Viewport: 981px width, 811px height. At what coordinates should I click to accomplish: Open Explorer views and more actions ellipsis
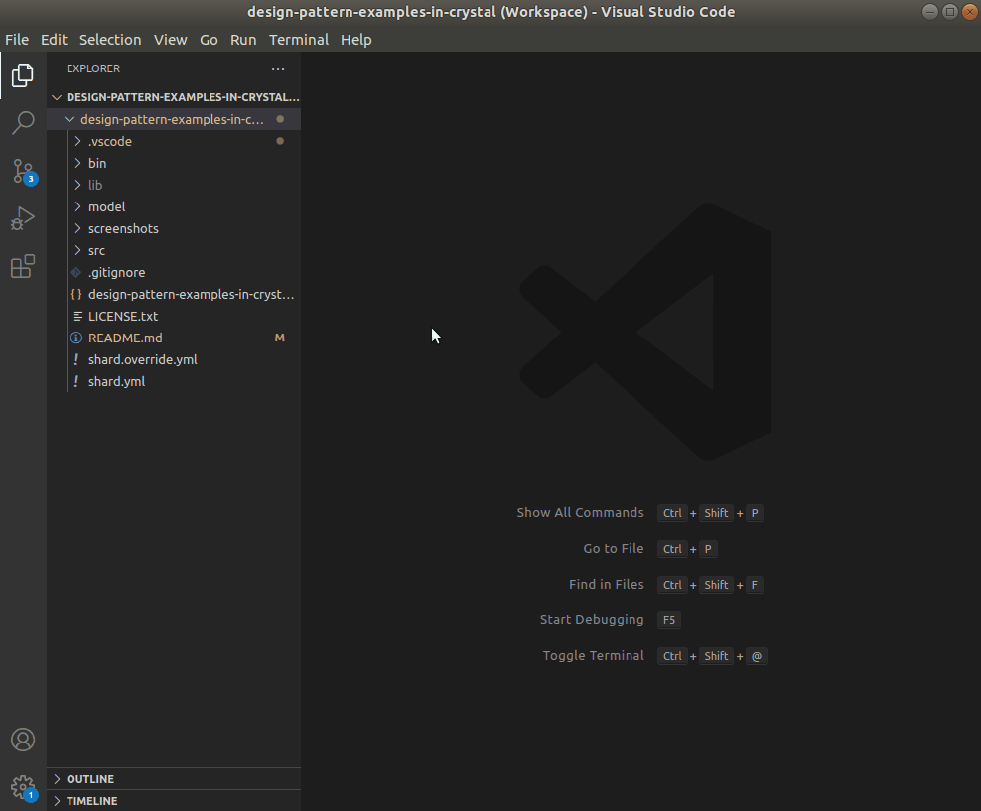[x=278, y=68]
